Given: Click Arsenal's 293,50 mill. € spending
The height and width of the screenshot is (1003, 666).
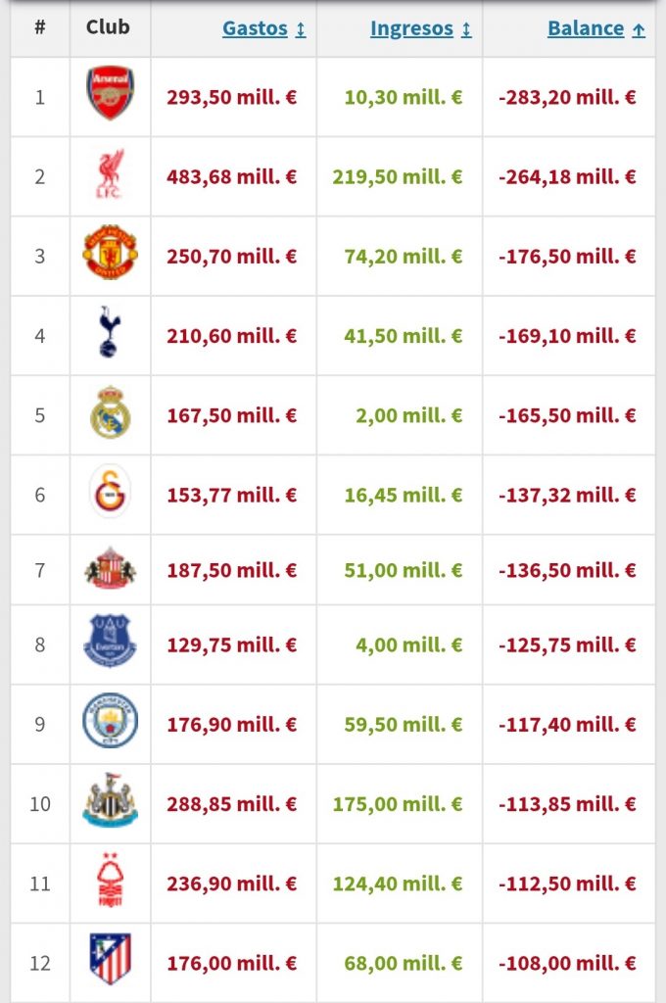Looking at the screenshot, I should pyautogui.click(x=232, y=98).
